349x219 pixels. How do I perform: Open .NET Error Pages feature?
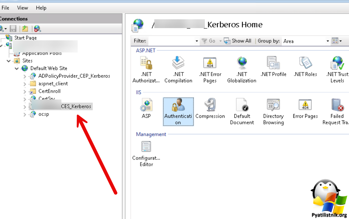tap(210, 69)
